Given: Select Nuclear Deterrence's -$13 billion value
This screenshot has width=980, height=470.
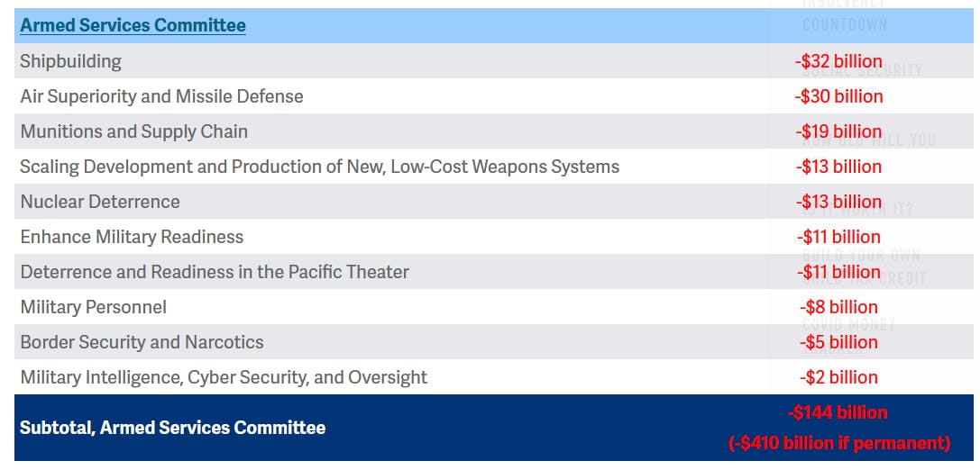Looking at the screenshot, I should [838, 202].
